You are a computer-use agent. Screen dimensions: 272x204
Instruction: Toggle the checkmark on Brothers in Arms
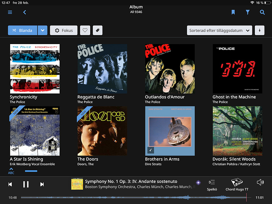(151, 150)
